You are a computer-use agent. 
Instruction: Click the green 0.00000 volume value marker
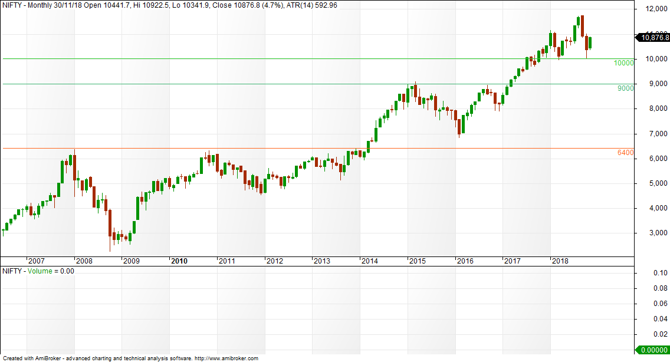[x=652, y=350]
